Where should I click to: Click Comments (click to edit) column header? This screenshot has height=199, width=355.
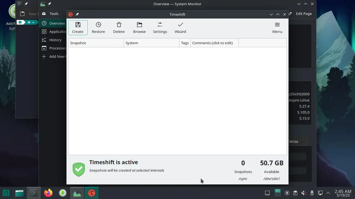tap(214, 43)
